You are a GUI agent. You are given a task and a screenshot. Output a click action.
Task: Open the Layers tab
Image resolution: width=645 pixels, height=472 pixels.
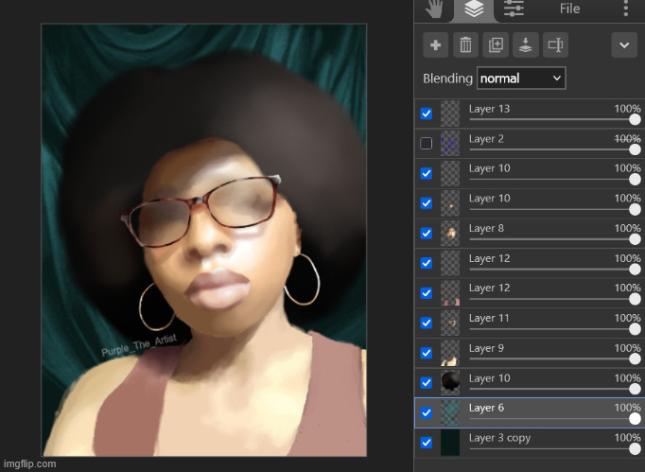pyautogui.click(x=474, y=9)
